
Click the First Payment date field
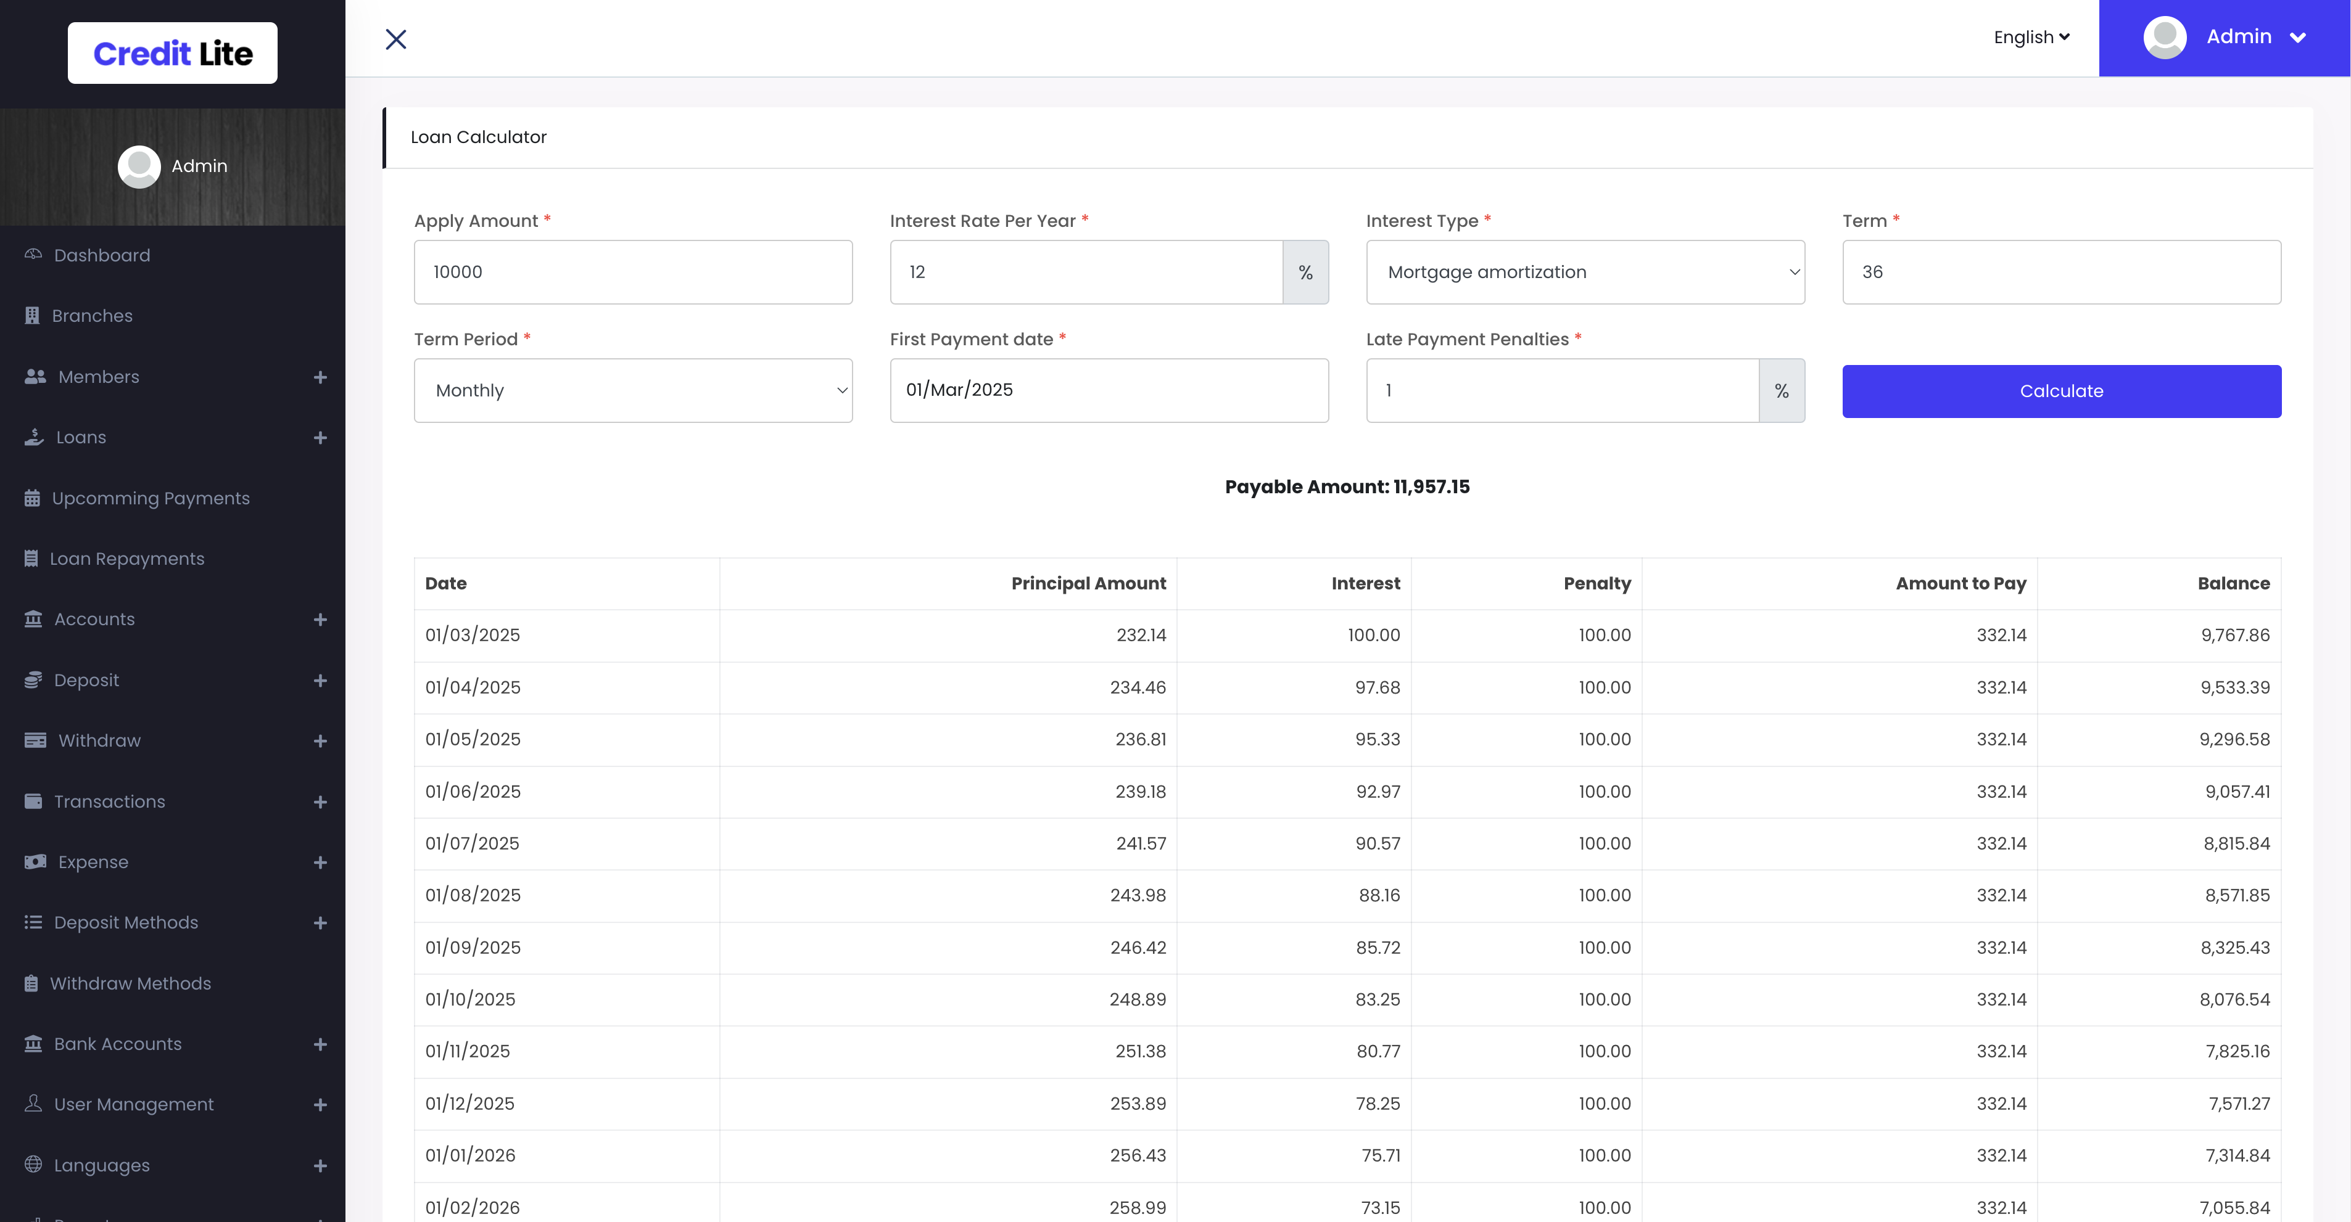click(x=1108, y=390)
